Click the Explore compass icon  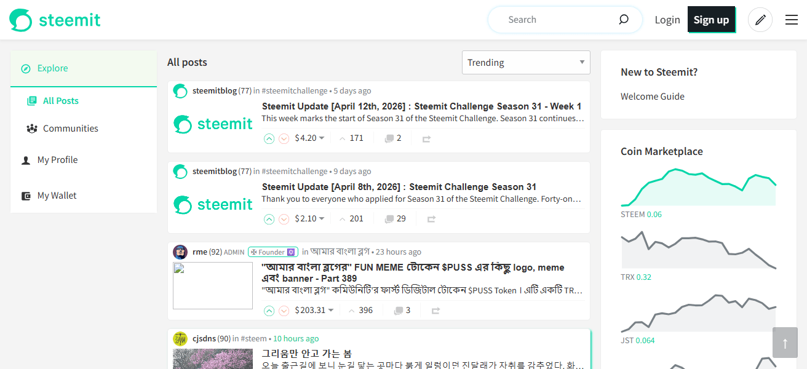pyautogui.click(x=26, y=68)
